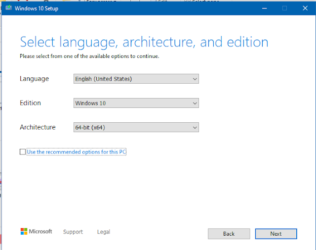The width and height of the screenshot is (316, 250).
Task: Open the Edition dropdown
Action: click(x=136, y=103)
